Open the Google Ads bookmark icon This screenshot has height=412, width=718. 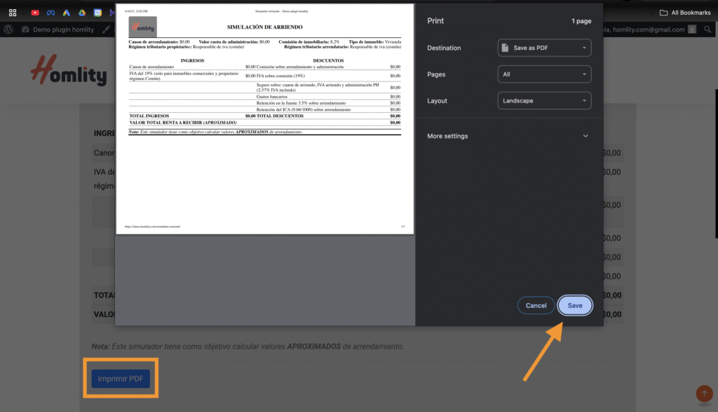[x=67, y=13]
